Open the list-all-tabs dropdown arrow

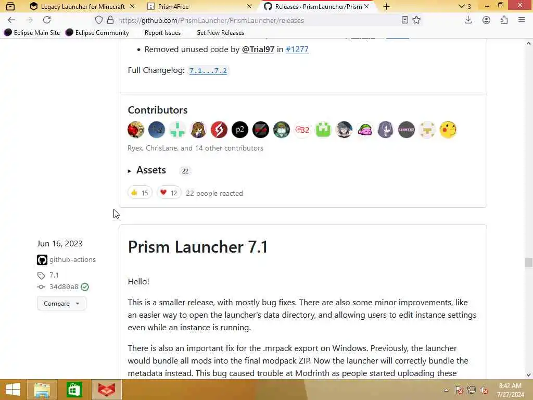(x=461, y=6)
